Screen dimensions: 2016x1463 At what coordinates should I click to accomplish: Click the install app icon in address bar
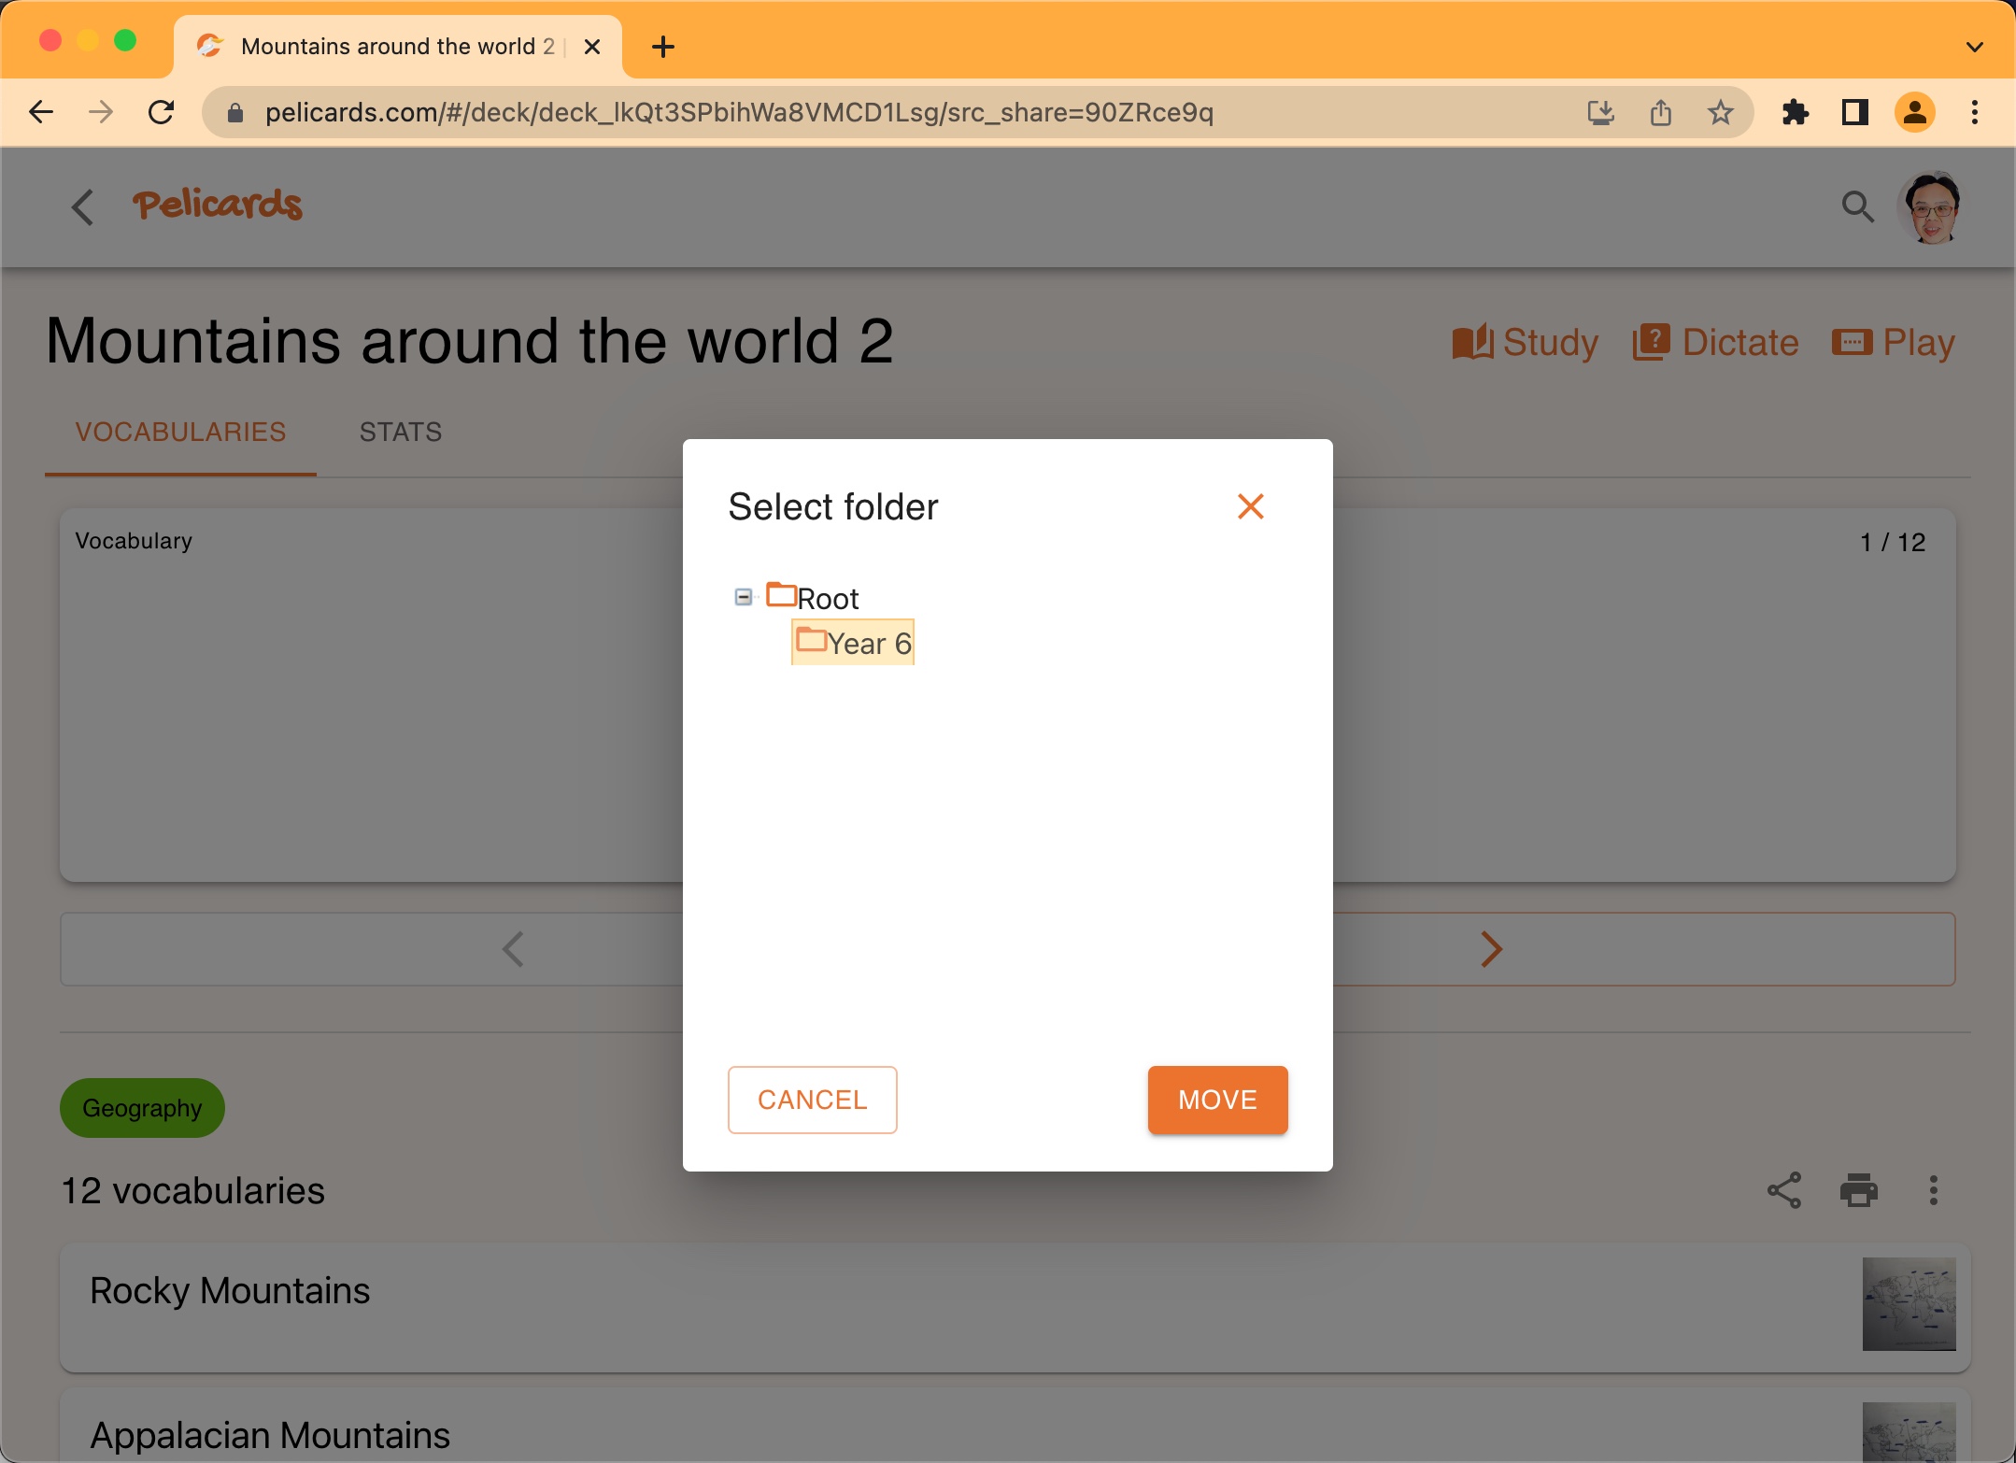pos(1601,112)
